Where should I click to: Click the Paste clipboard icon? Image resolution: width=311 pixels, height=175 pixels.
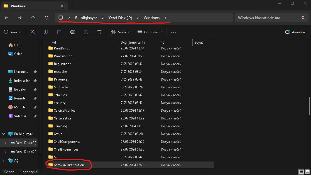pos(59,32)
